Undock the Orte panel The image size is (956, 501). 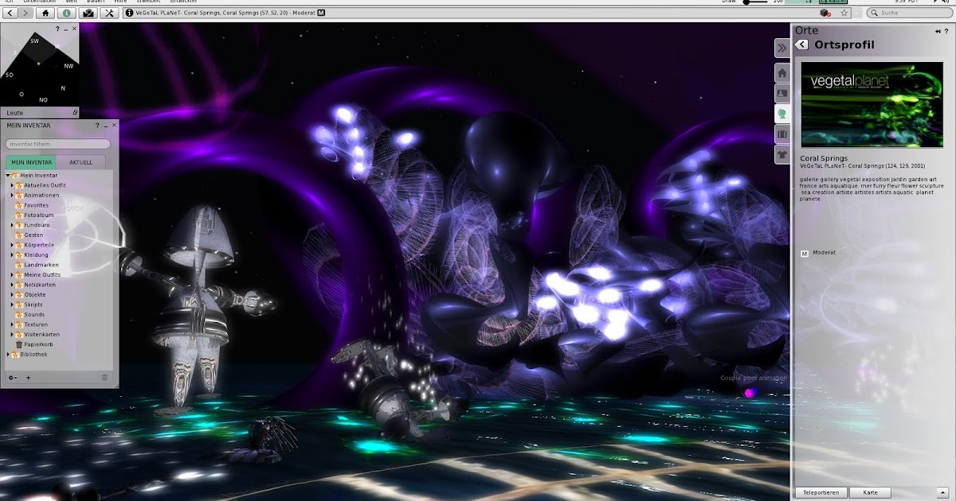point(938,31)
